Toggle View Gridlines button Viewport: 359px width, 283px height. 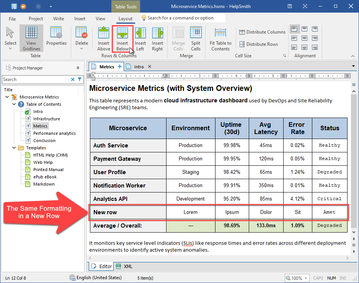(x=31, y=38)
